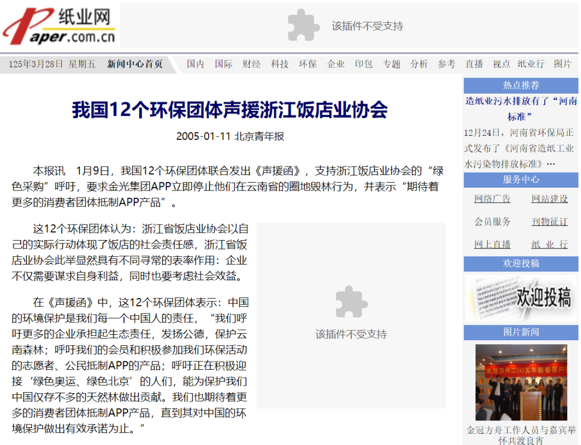Open the 网站建设 service link

[x=549, y=199]
